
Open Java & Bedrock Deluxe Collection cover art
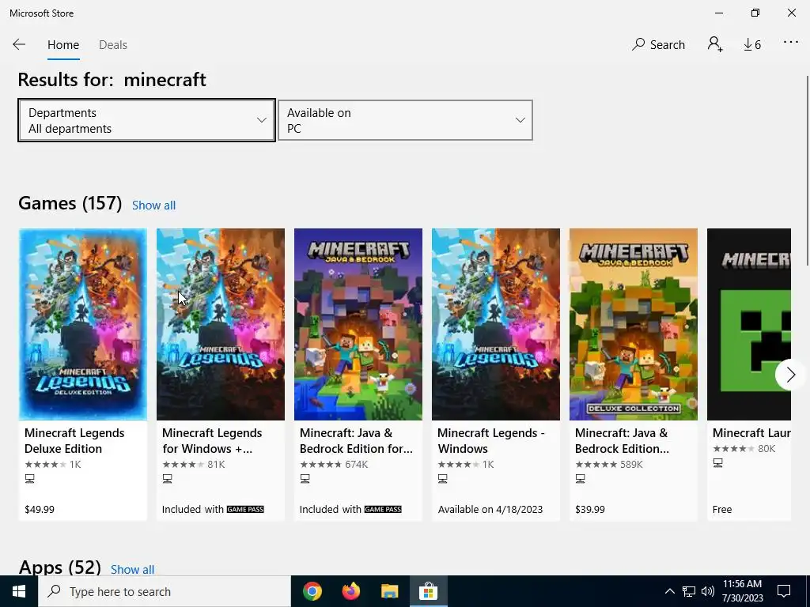(634, 324)
